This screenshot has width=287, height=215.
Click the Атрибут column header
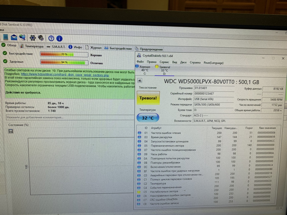(156, 128)
